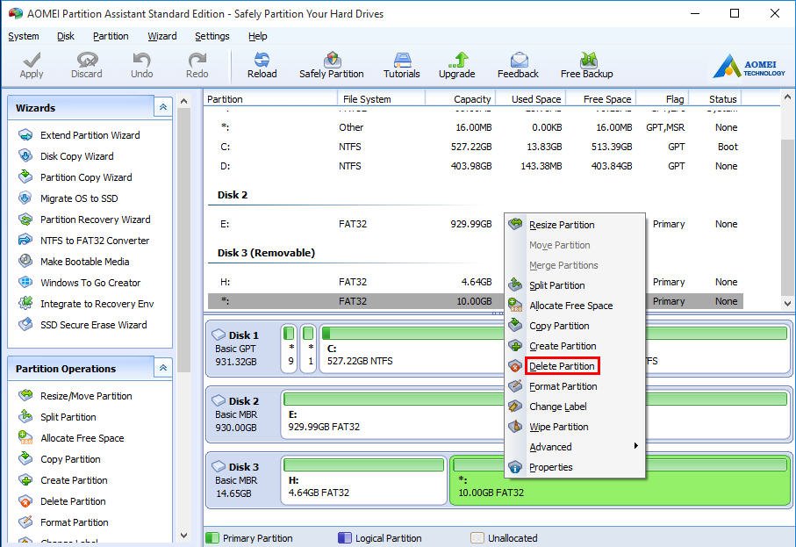This screenshot has height=547, width=796.
Task: Click the Undo toolbar icon
Action: [141, 63]
